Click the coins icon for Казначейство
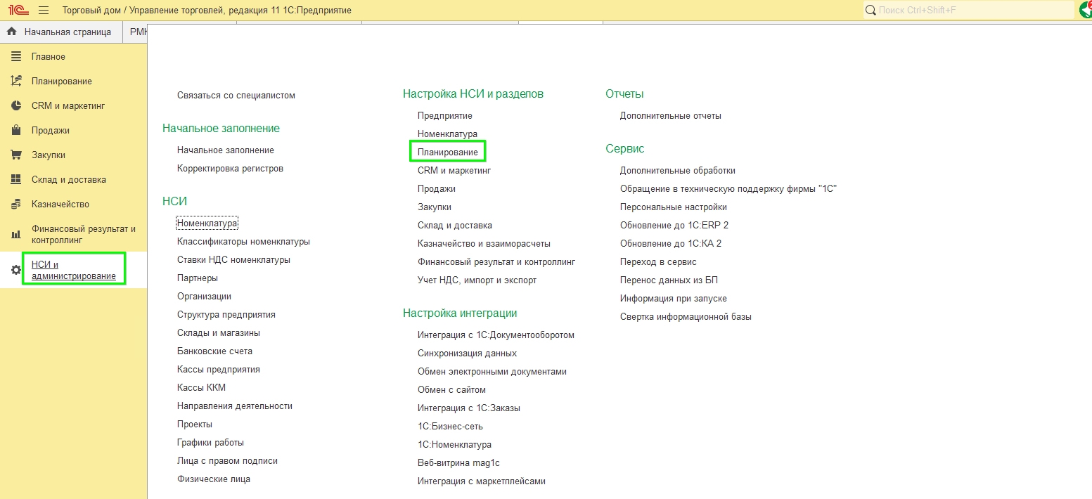The image size is (1092, 499). pos(16,204)
